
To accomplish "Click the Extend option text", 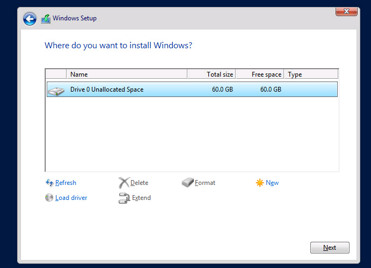I will tap(141, 198).
